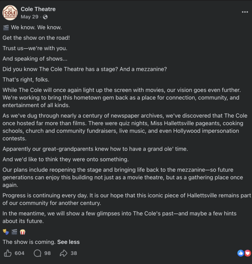Click the theatre masks emoji
The width and height of the screenshot is (252, 264).
pyautogui.click(x=6, y=232)
